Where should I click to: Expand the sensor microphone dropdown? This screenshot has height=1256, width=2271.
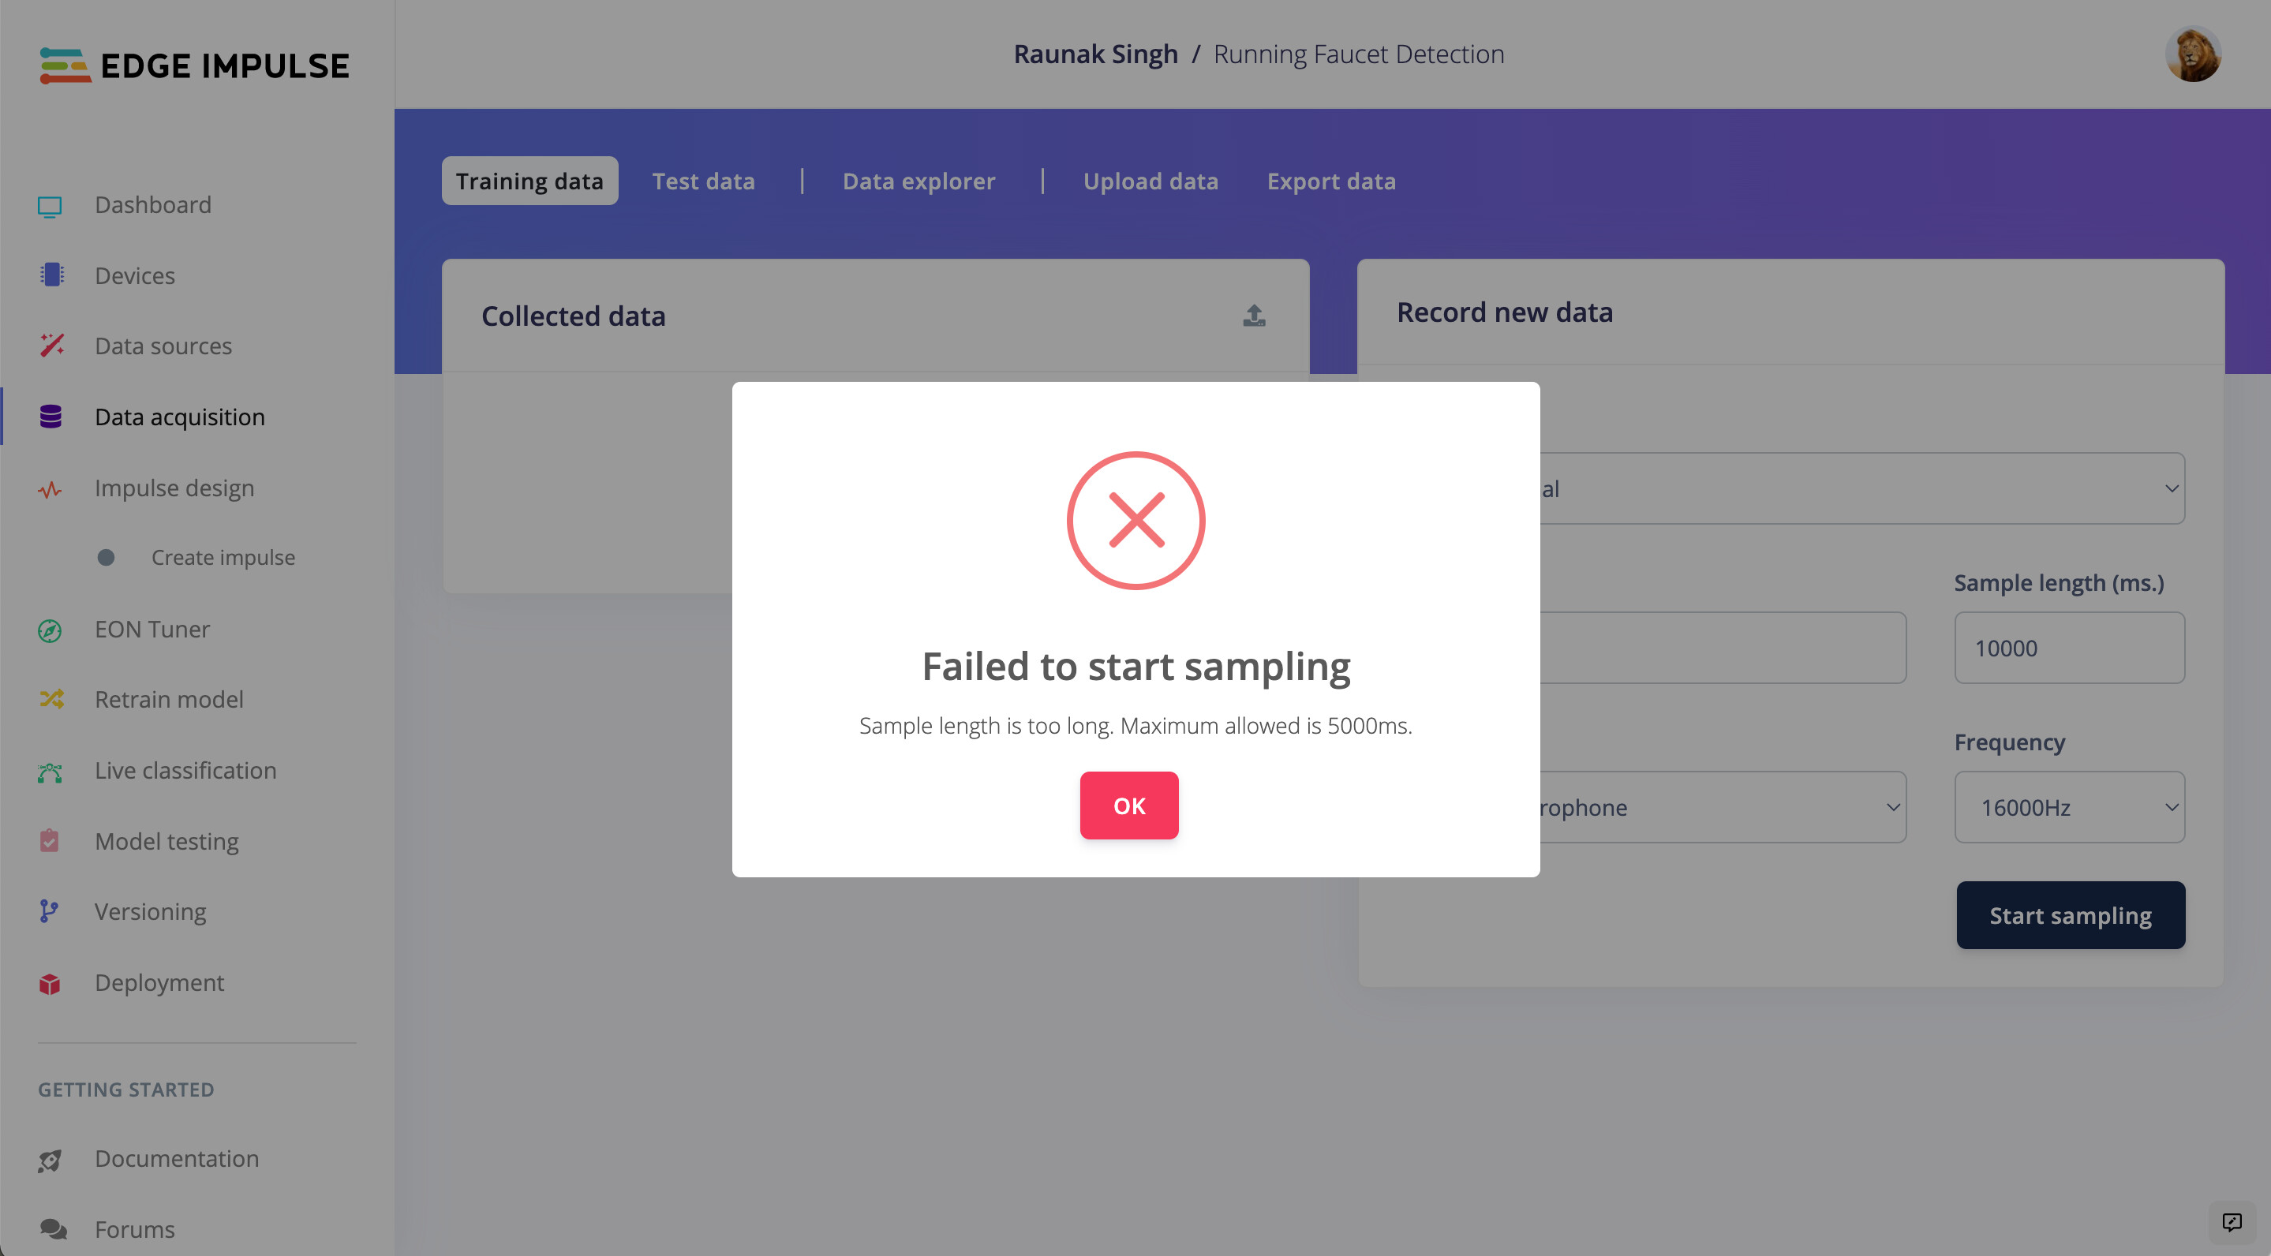coord(1719,807)
